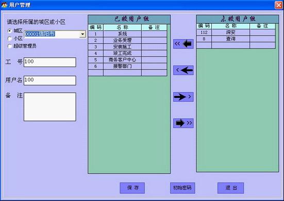This screenshot has height=201, width=284.
Task: Click code cell 112 in right table
Action: pos(204,32)
